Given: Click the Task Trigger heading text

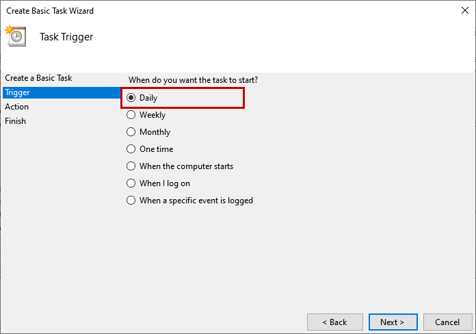Looking at the screenshot, I should point(66,37).
